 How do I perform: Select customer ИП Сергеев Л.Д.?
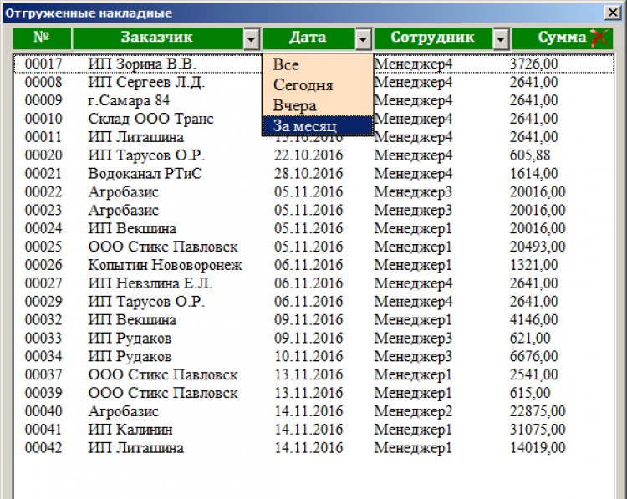[x=146, y=82]
